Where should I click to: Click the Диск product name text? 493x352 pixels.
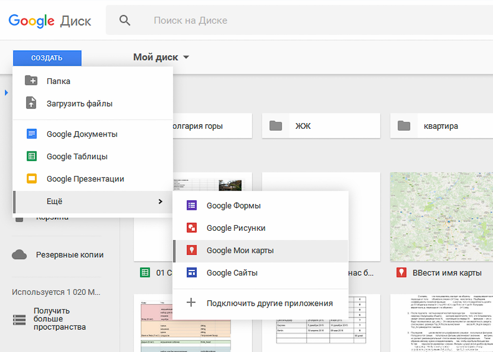[76, 21]
